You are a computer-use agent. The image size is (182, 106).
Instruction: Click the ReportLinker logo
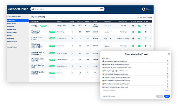18,9
